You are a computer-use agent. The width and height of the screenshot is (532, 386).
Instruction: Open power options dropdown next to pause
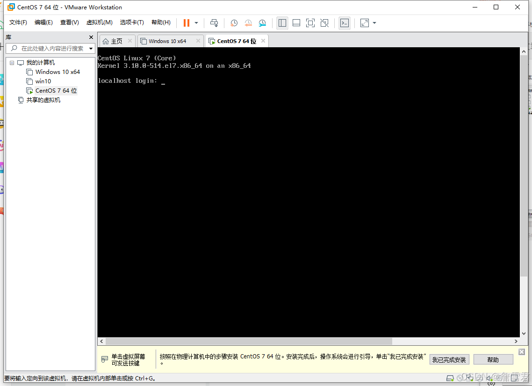click(x=196, y=23)
